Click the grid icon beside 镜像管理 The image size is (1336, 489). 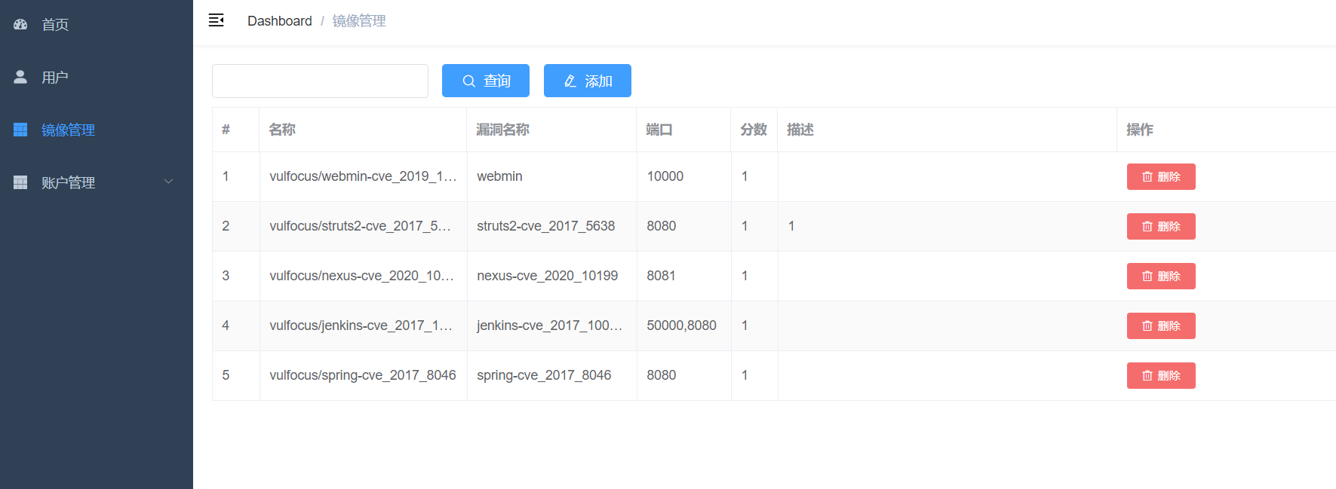pyautogui.click(x=20, y=130)
